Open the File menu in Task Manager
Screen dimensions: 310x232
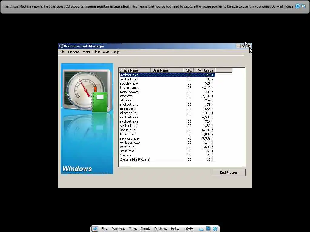(62, 52)
